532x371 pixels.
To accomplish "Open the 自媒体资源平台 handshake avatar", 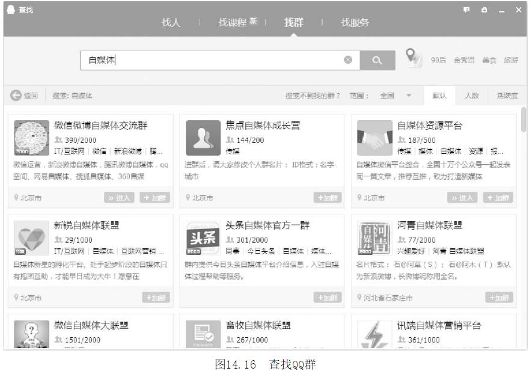I will (375, 138).
